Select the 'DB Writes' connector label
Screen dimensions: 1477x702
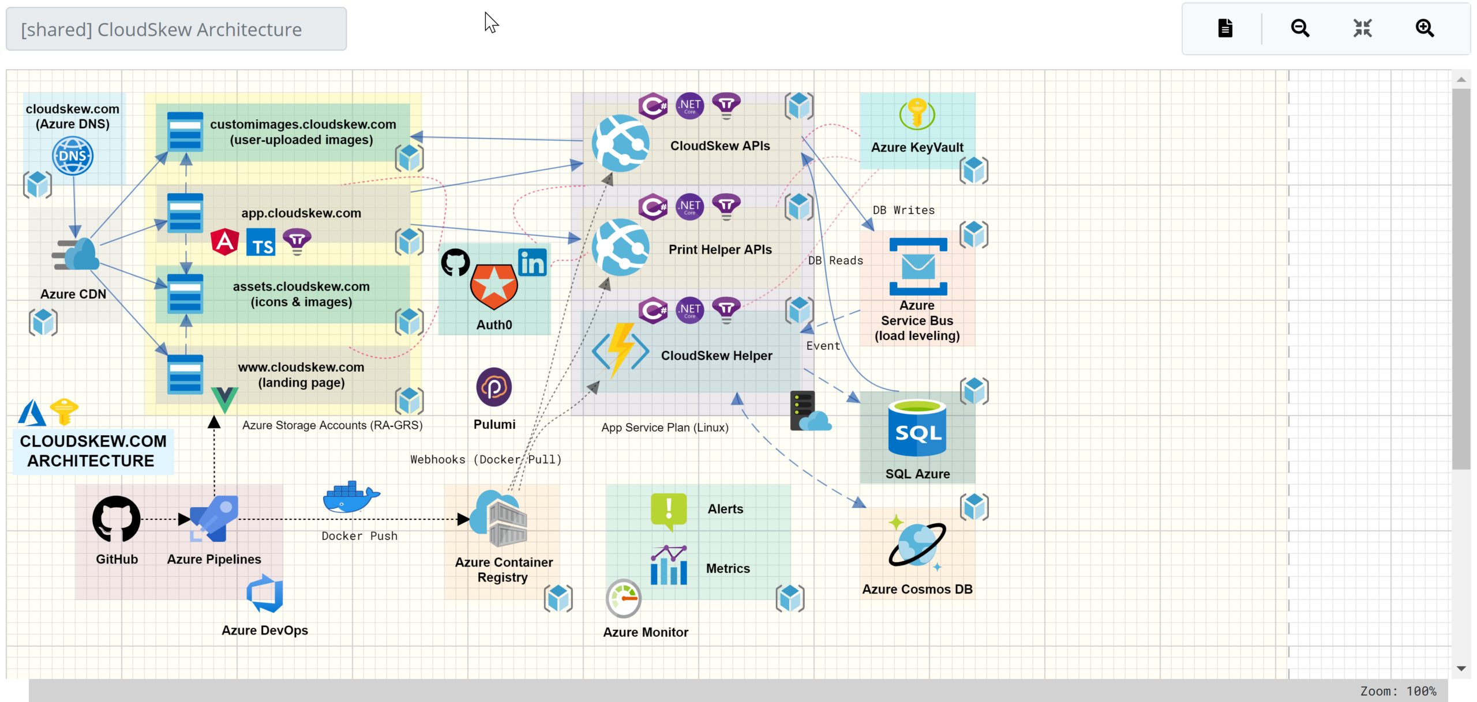904,210
